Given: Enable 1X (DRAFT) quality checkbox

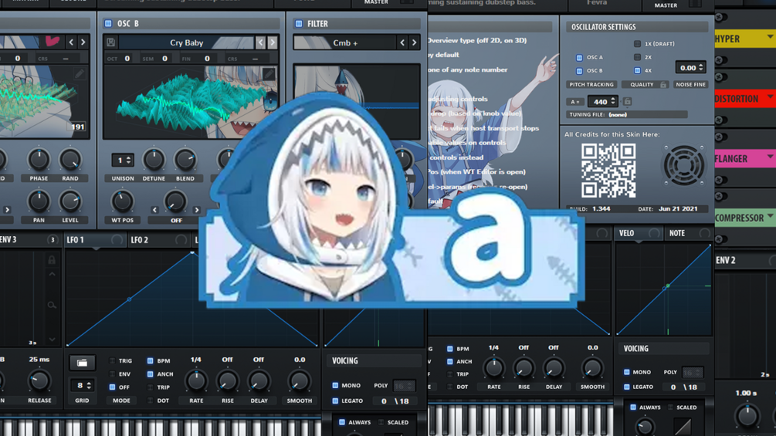Looking at the screenshot, I should pyautogui.click(x=637, y=43).
